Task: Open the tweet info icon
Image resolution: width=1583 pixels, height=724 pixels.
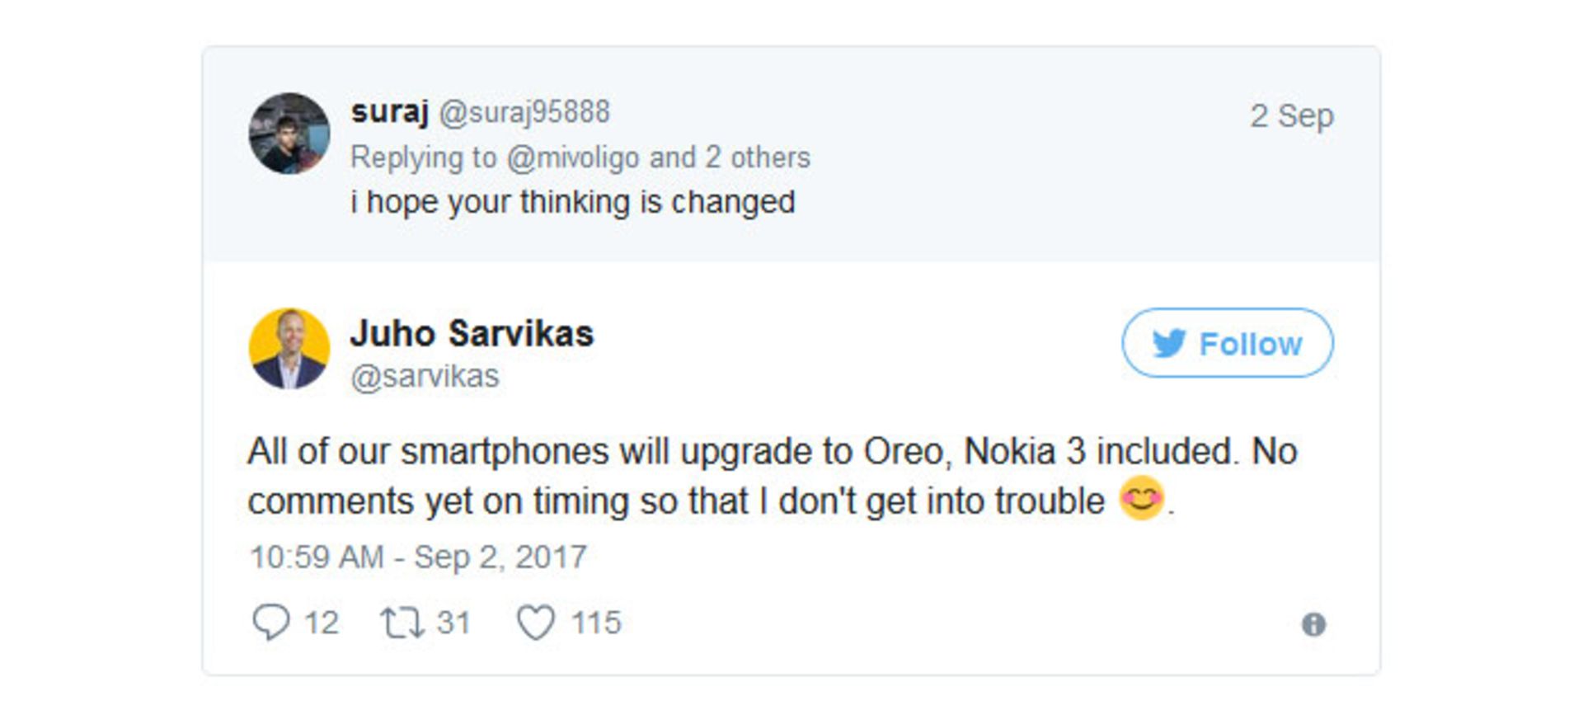Action: pos(1313,625)
